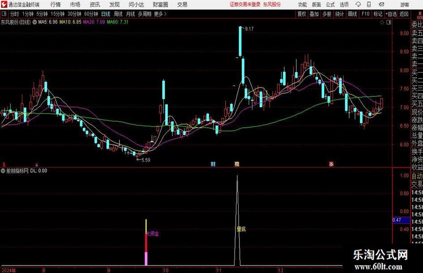Open the 公式 menu
423x273 pixels.
pyautogui.click(x=330, y=4)
